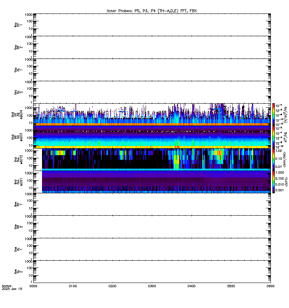Click the '2025 Jan 18' date label
The height and width of the screenshot is (308, 289).
point(12,289)
